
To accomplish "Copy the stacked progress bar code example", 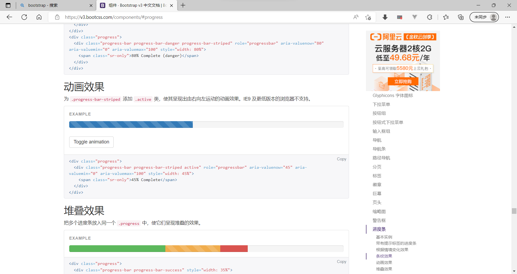I will click(341, 261).
